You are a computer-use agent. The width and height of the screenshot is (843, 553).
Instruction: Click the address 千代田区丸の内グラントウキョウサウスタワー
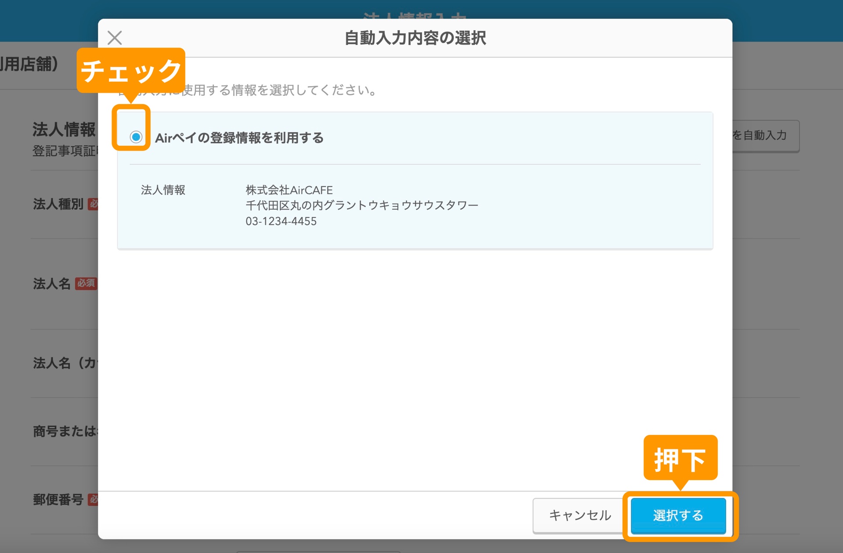[362, 205]
